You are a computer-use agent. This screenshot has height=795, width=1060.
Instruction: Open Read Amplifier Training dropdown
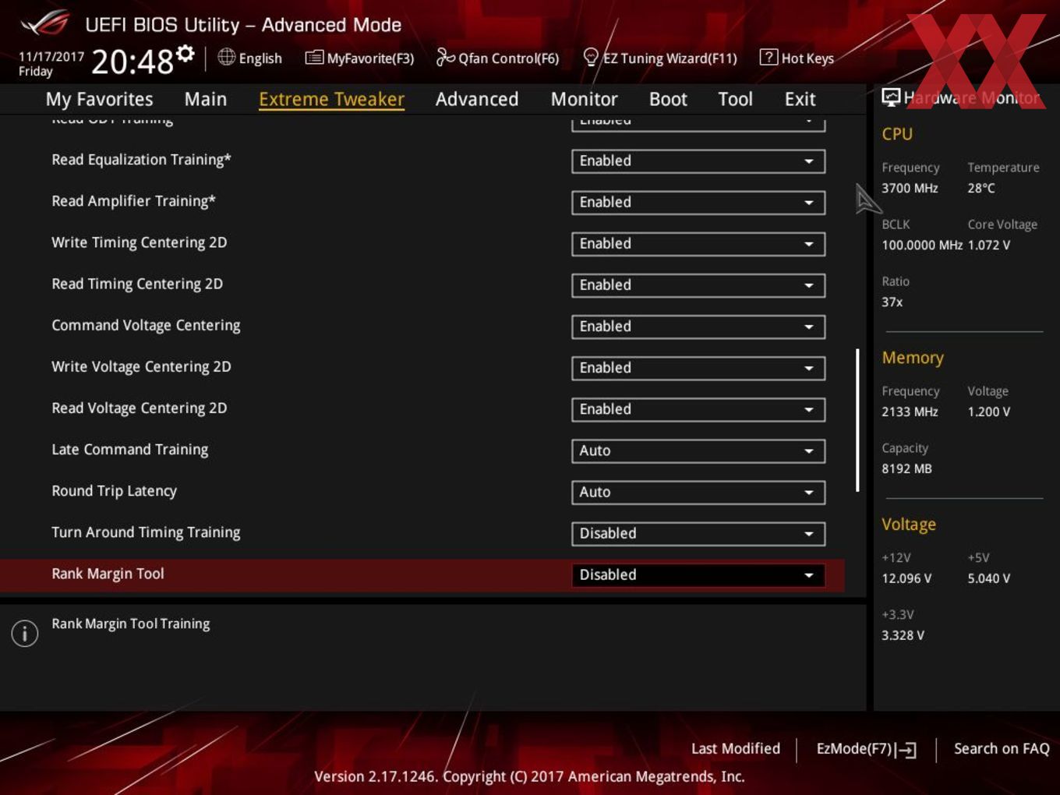(x=698, y=202)
